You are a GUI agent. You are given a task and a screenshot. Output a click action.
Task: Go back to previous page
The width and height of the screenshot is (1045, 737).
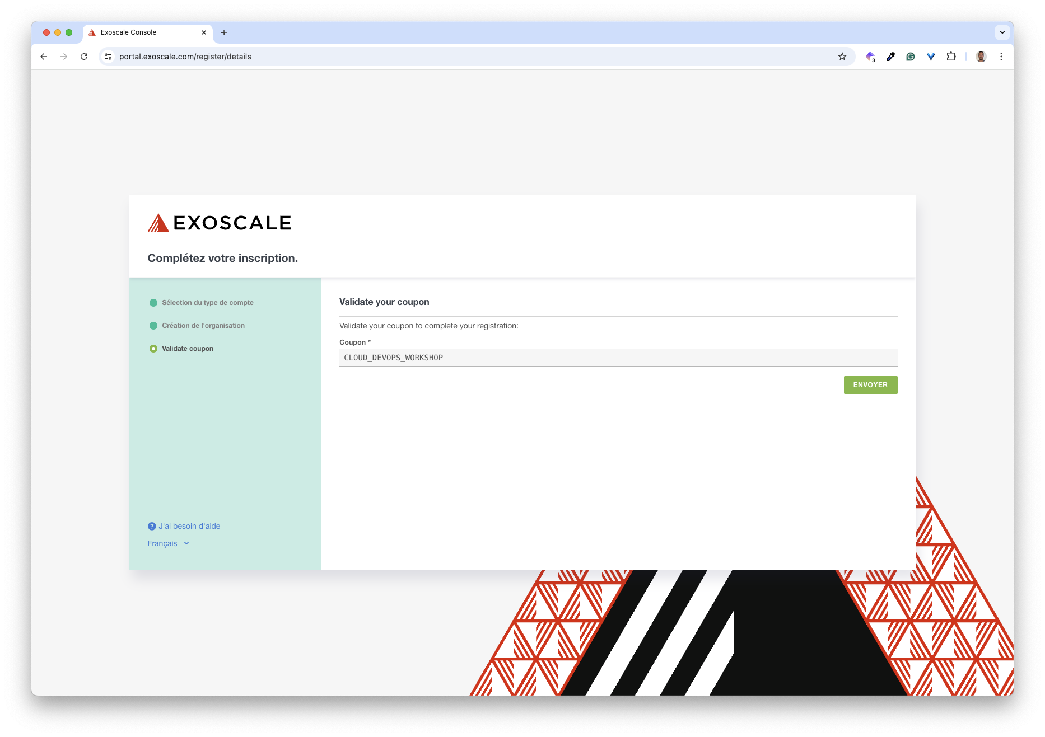[44, 57]
